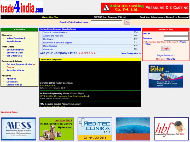Click the Login button
190x142 pixels.
coord(166,48)
